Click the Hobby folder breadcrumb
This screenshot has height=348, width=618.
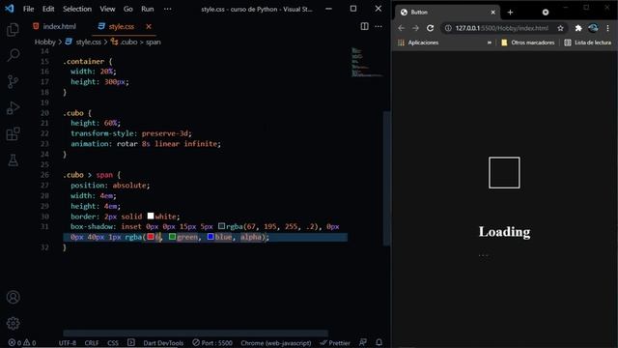point(45,42)
